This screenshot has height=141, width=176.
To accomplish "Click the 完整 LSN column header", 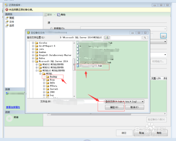I will 156,78.
